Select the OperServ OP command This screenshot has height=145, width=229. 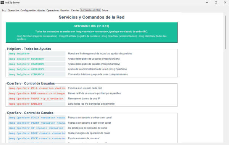(x=37, y=128)
